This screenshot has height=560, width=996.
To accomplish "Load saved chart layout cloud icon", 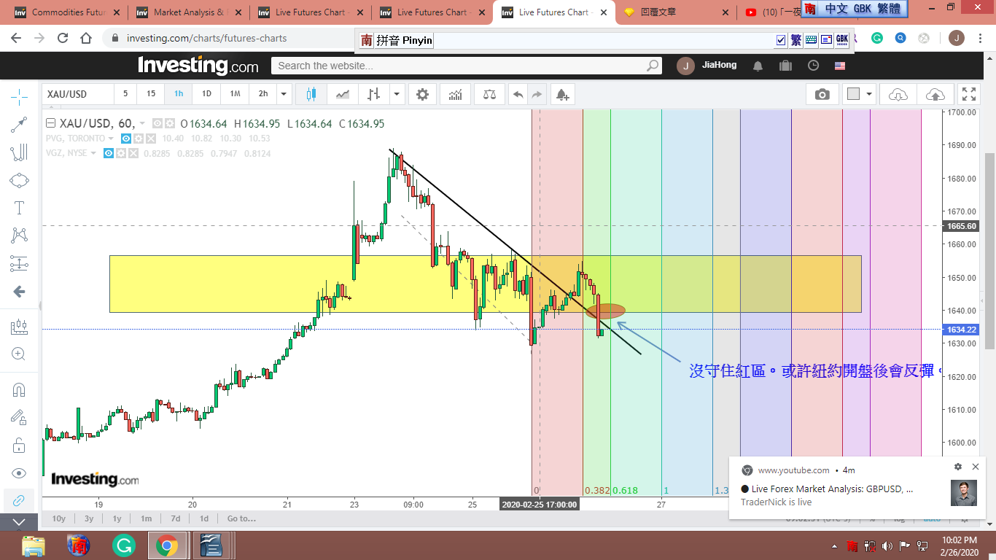I will click(898, 94).
